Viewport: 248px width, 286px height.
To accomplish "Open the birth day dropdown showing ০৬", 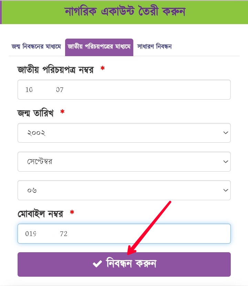I will pyautogui.click(x=124, y=190).
